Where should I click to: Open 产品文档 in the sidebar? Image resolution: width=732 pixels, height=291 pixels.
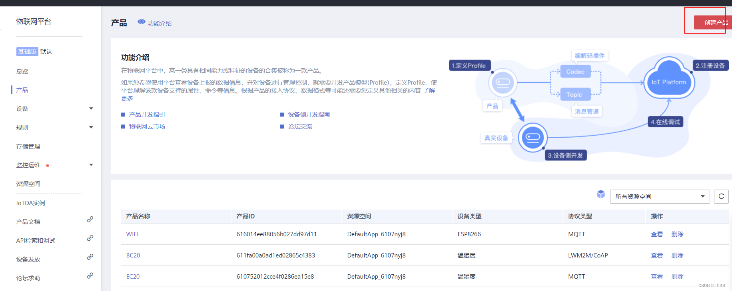pyautogui.click(x=28, y=222)
